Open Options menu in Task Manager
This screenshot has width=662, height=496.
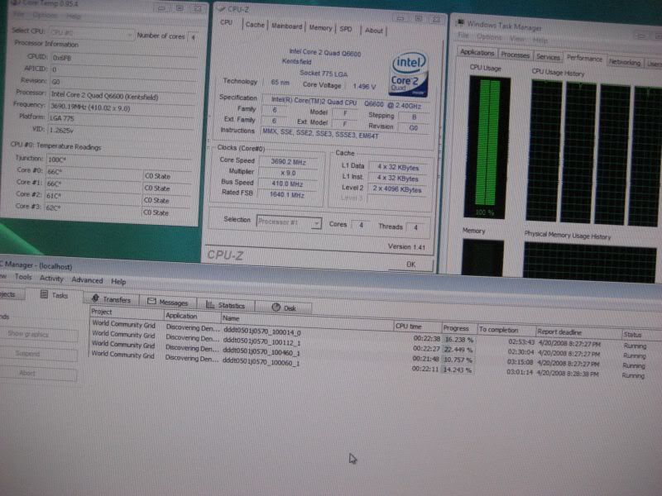tap(489, 37)
